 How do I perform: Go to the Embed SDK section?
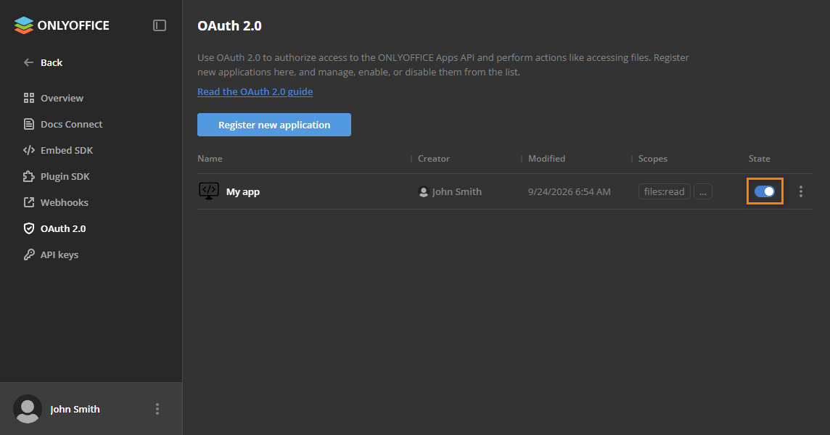tap(67, 150)
